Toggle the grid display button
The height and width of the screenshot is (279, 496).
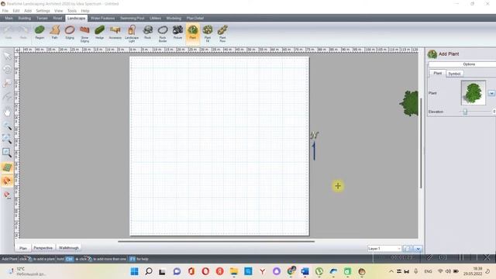(x=7, y=167)
